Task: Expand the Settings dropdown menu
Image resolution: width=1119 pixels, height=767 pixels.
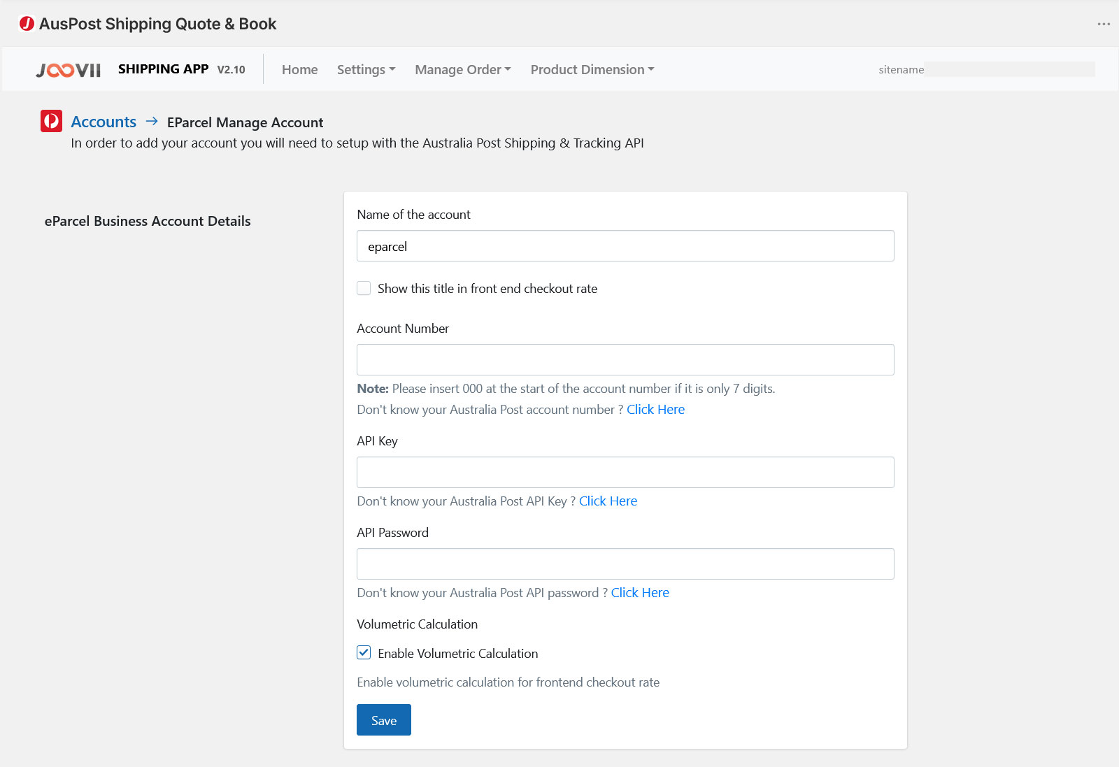Action: [366, 70]
